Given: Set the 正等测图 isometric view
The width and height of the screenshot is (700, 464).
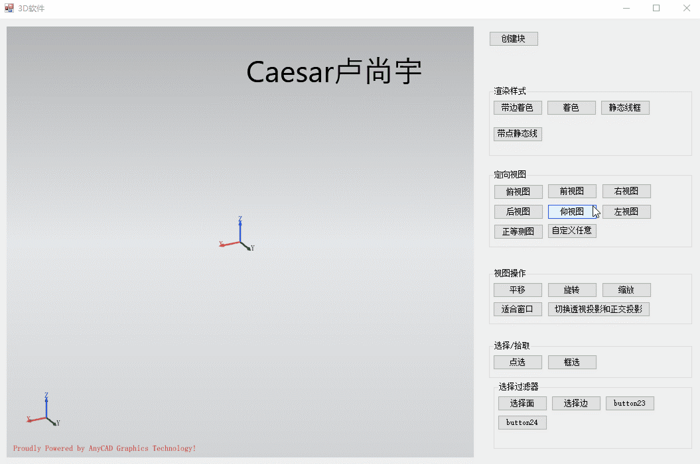Looking at the screenshot, I should 518,231.
